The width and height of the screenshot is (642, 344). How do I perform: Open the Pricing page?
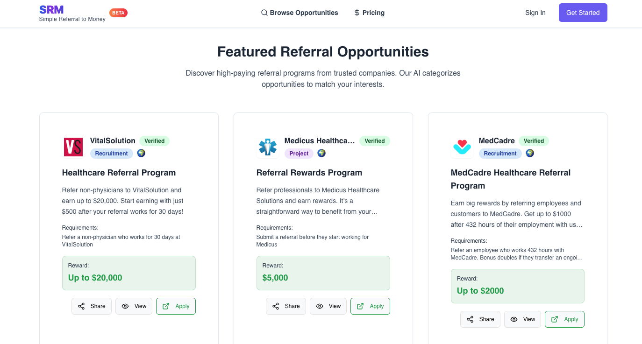(x=369, y=13)
